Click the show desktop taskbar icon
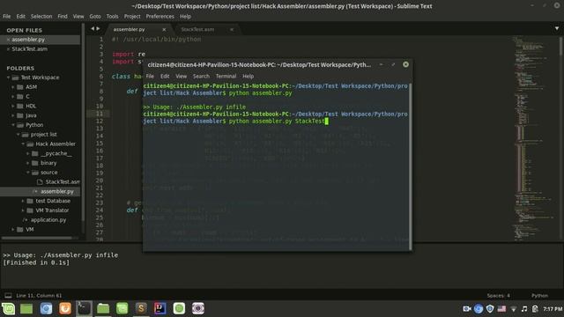This screenshot has width=564, height=317. 26,308
